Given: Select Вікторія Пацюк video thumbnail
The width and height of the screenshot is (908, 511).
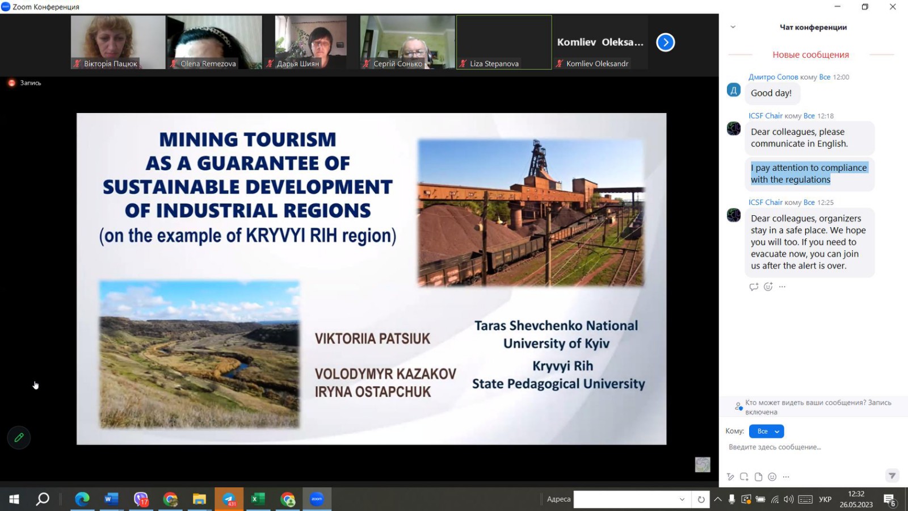Looking at the screenshot, I should [118, 42].
